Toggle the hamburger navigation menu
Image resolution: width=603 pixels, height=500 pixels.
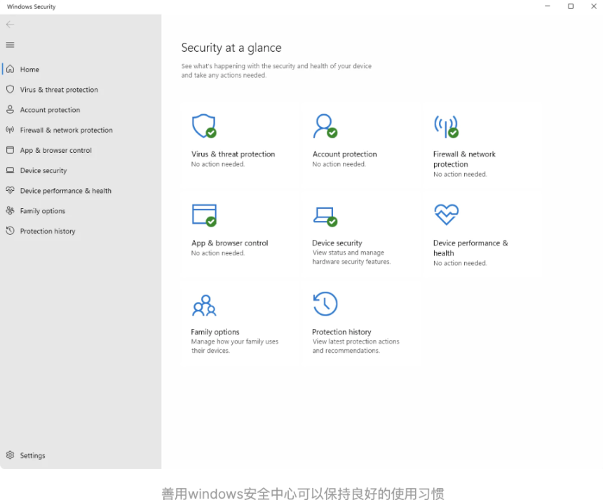pyautogui.click(x=10, y=45)
